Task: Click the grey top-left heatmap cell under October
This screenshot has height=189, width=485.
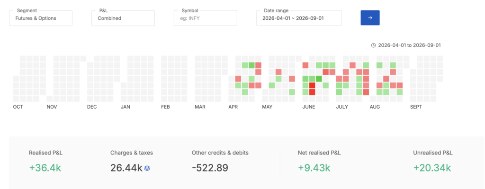Action: pos(23,59)
